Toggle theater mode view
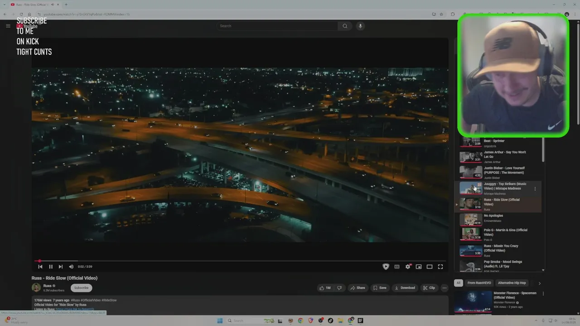Viewport: 580px width, 326px height. click(430, 267)
